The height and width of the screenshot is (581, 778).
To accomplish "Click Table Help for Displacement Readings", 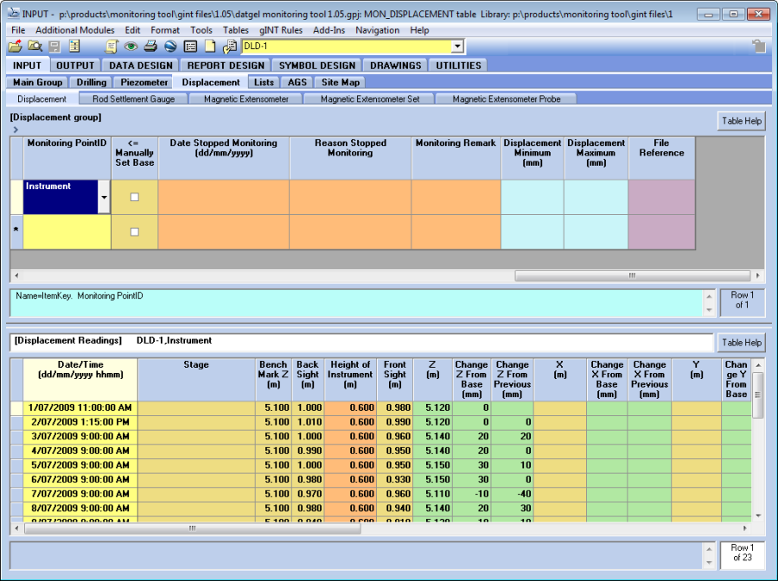I will tap(741, 343).
